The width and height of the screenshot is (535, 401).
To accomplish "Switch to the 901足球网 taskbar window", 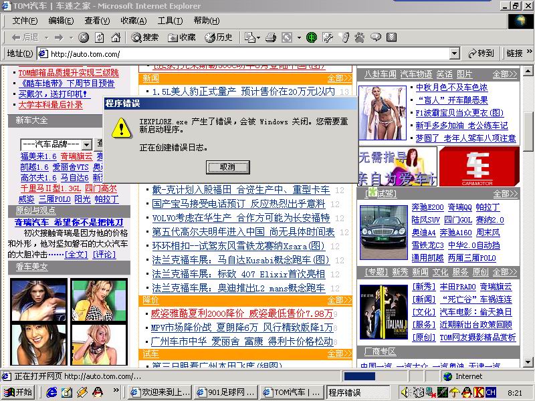I will pos(226,392).
